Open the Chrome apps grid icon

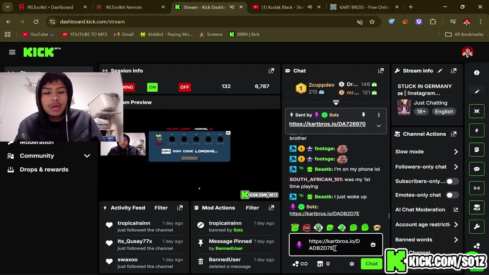[x=8, y=34]
